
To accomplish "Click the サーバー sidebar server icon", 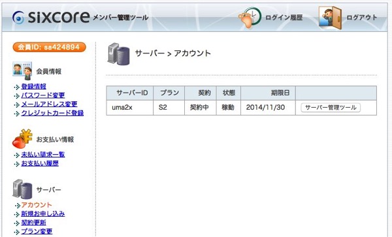I will pyautogui.click(x=22, y=189).
